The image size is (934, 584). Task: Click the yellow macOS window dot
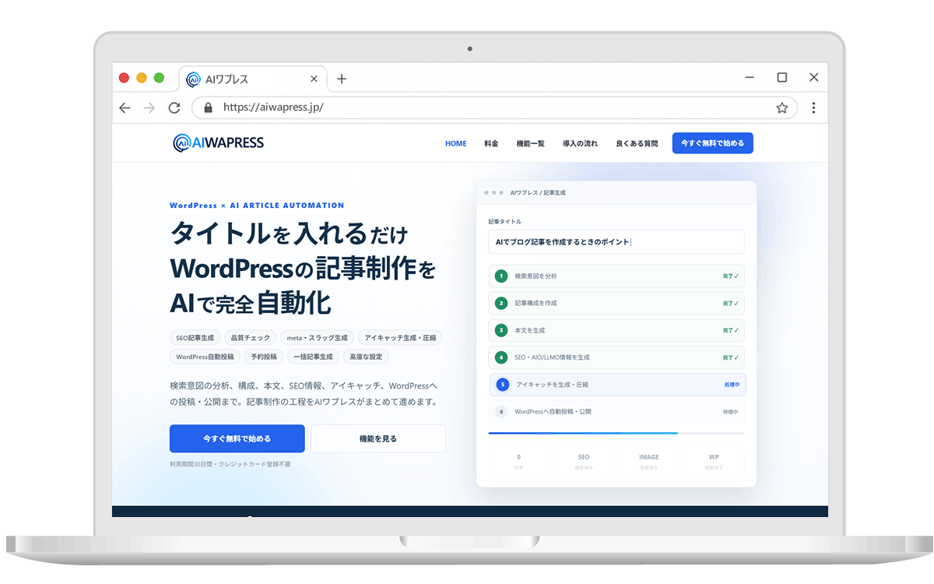(x=142, y=78)
